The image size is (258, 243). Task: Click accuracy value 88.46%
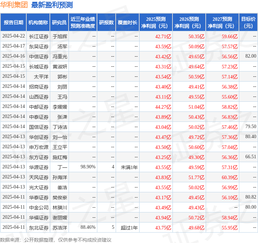pyautogui.click(x=88, y=227)
